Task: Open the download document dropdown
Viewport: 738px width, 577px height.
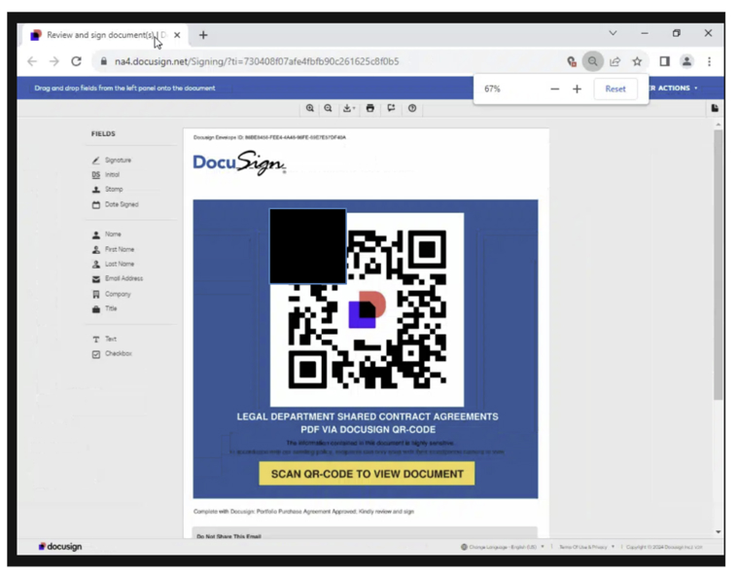Action: (x=349, y=108)
